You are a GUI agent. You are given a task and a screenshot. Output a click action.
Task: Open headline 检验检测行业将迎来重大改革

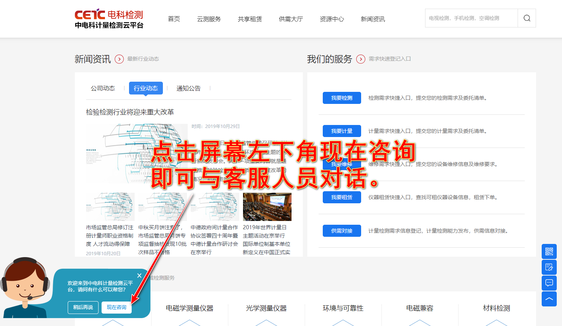(130, 112)
